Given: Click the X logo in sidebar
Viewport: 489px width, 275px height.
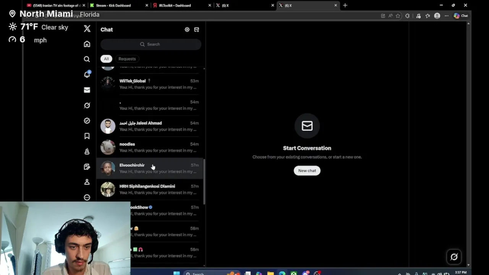Looking at the screenshot, I should coord(87,29).
